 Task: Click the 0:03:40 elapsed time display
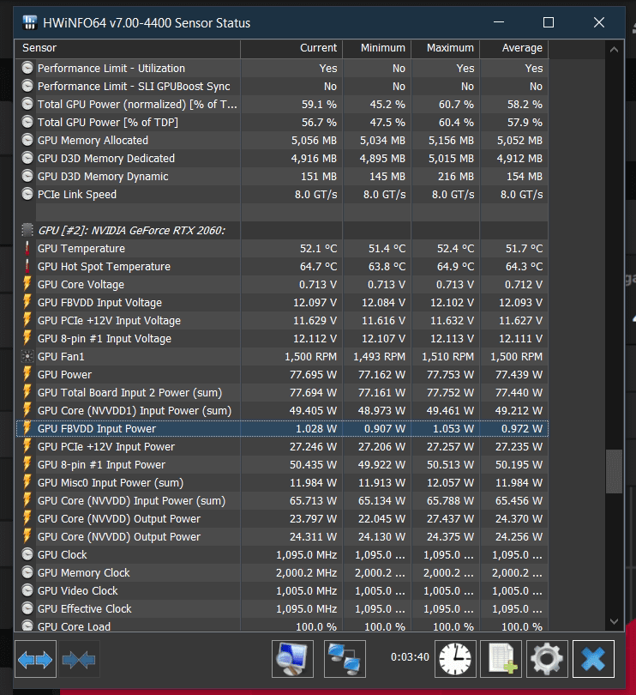pyautogui.click(x=410, y=657)
